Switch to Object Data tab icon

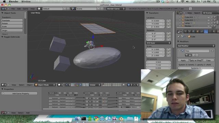(210, 31)
